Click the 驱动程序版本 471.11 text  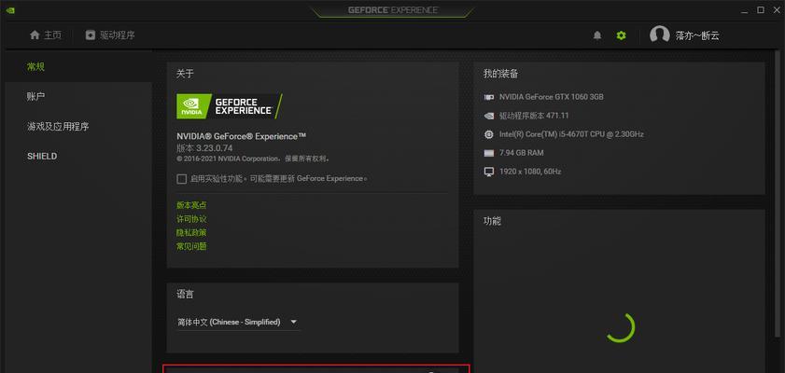534,116
